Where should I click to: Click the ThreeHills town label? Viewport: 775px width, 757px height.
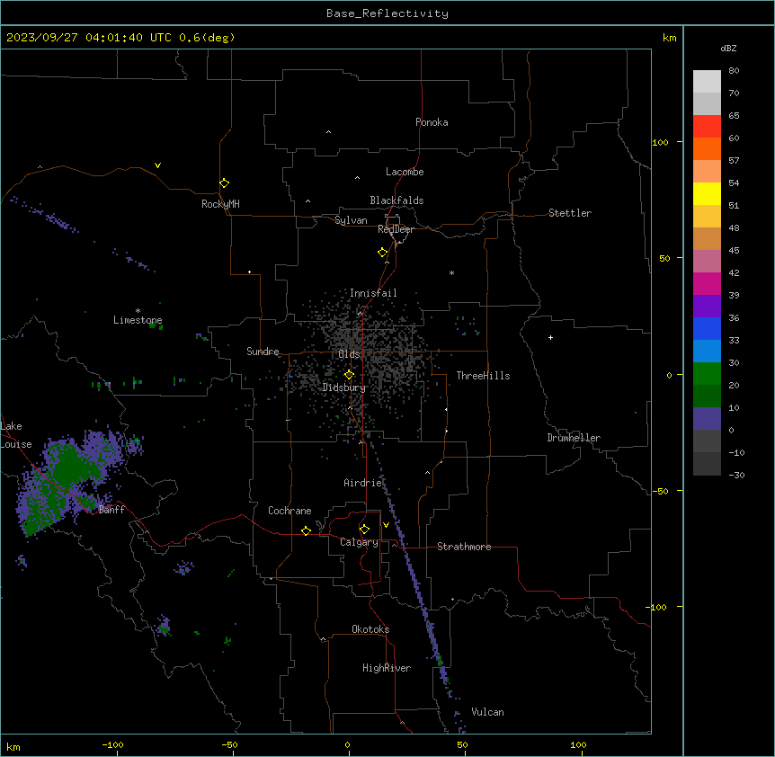[483, 376]
